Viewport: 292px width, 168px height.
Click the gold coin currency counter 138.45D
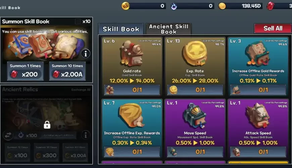(x=240, y=6)
